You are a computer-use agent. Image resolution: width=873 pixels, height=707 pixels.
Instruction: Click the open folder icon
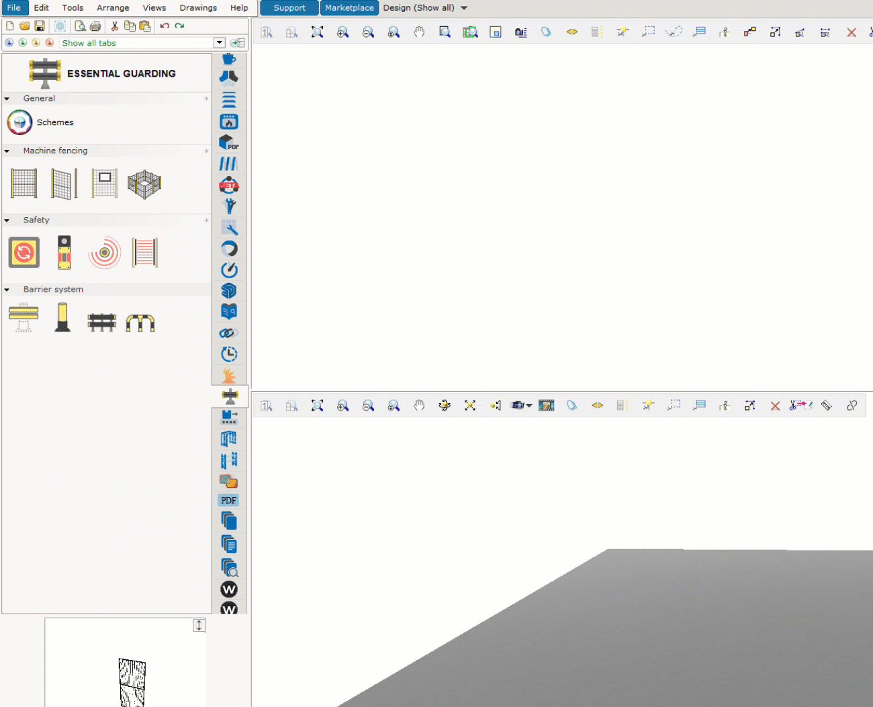point(25,26)
